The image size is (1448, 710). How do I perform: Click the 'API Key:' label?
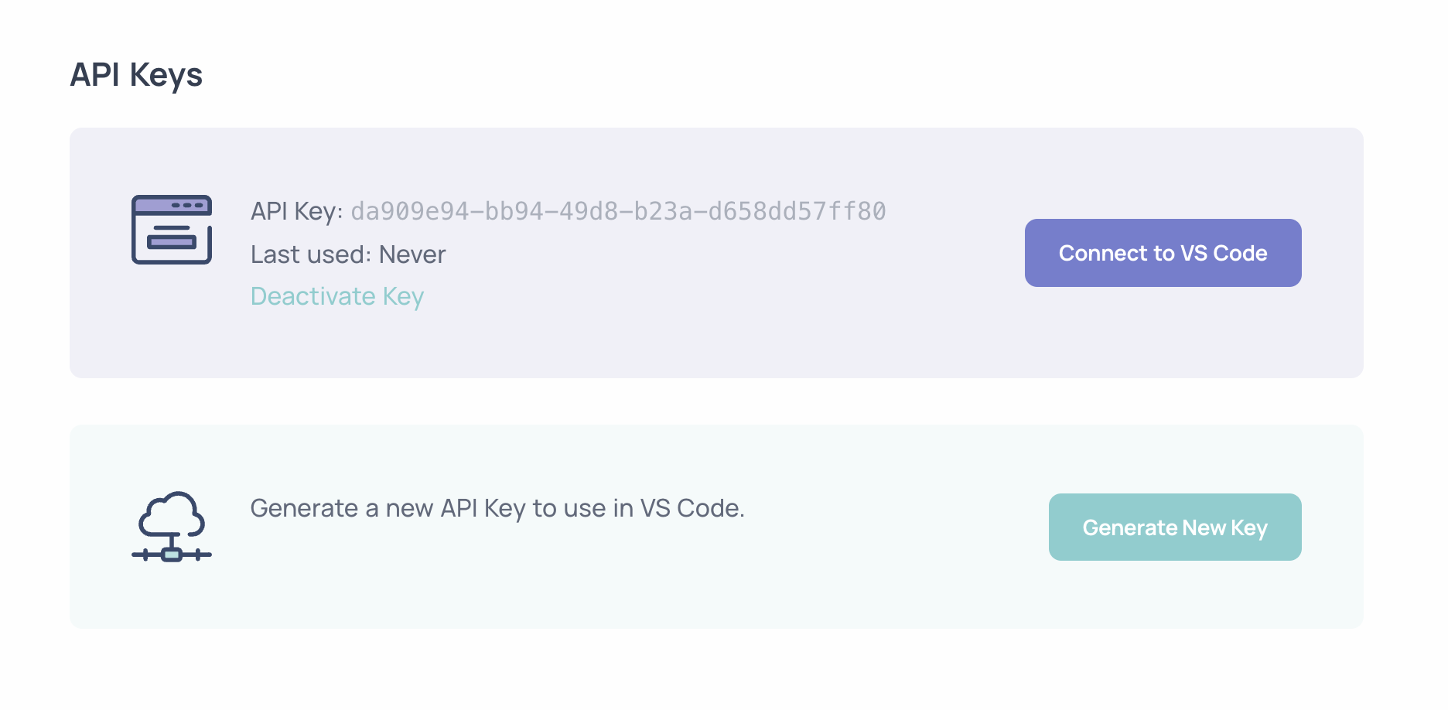tap(297, 211)
